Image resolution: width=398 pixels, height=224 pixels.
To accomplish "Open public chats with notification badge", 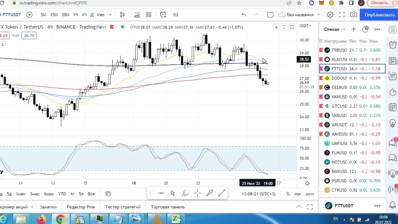I will coord(392,142).
